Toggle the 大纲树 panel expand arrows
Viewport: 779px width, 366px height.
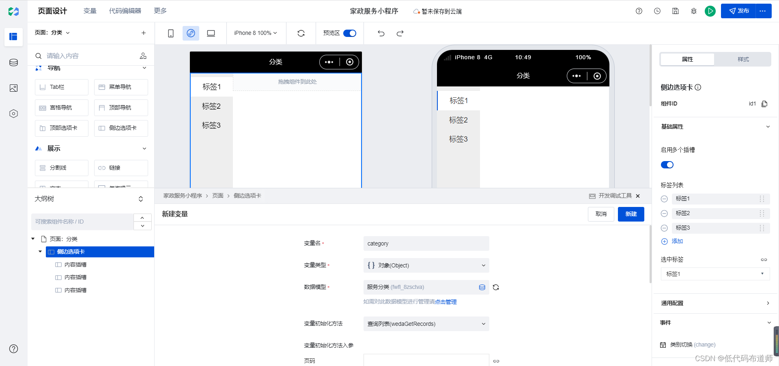[x=141, y=199]
